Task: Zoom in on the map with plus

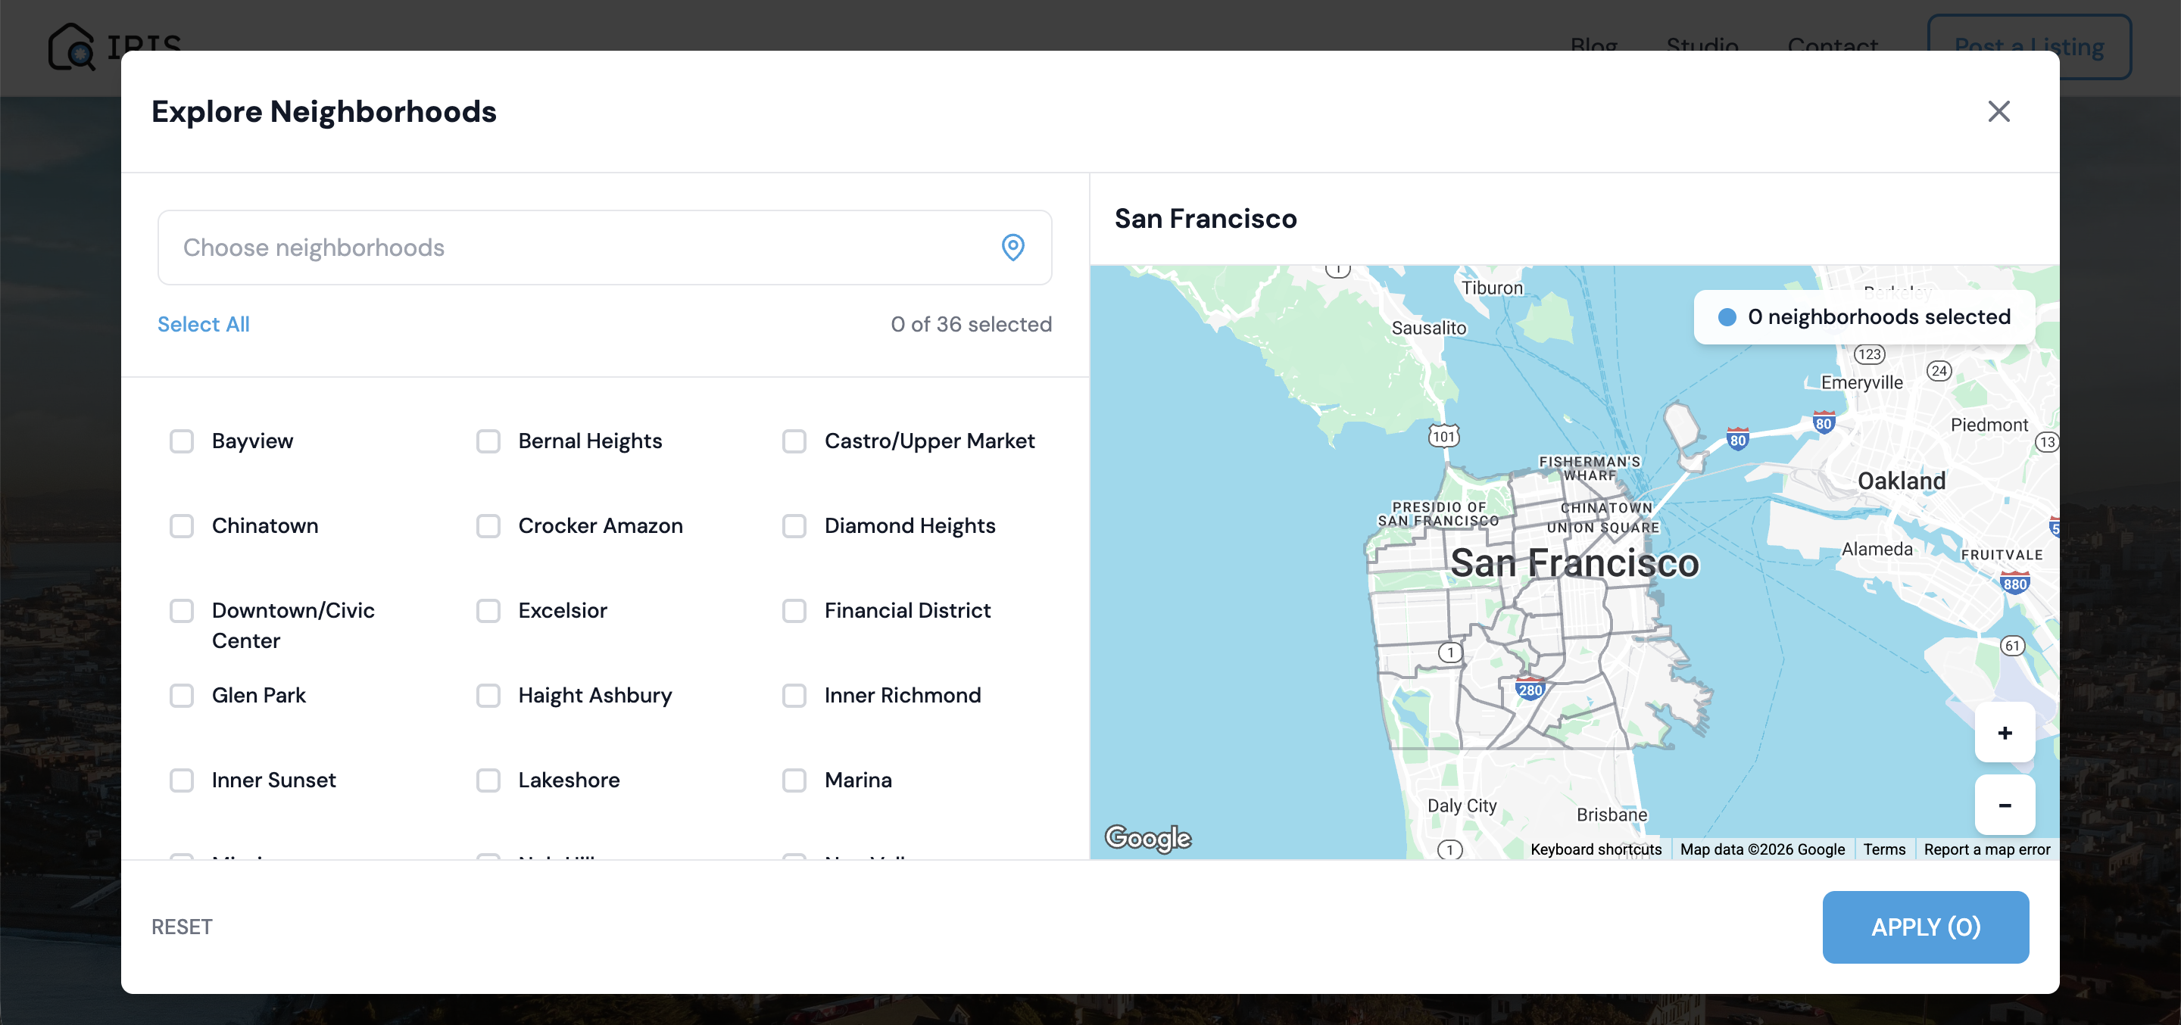Action: [x=2004, y=733]
